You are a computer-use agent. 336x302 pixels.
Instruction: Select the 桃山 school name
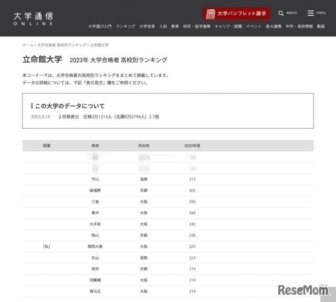coord(95,235)
